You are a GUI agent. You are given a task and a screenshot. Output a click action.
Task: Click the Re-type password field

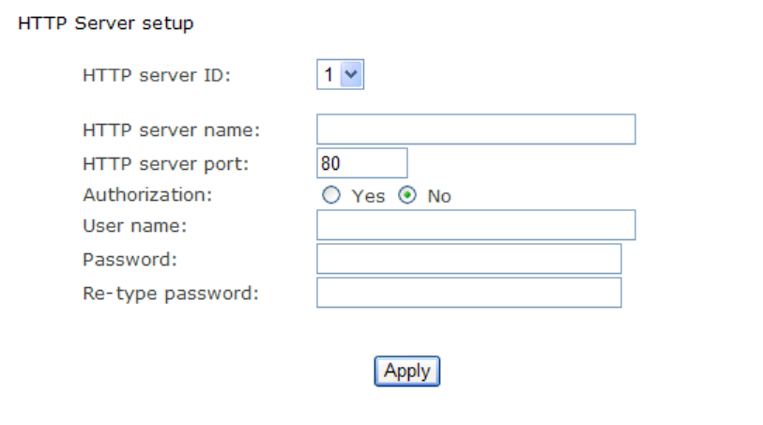(x=468, y=293)
